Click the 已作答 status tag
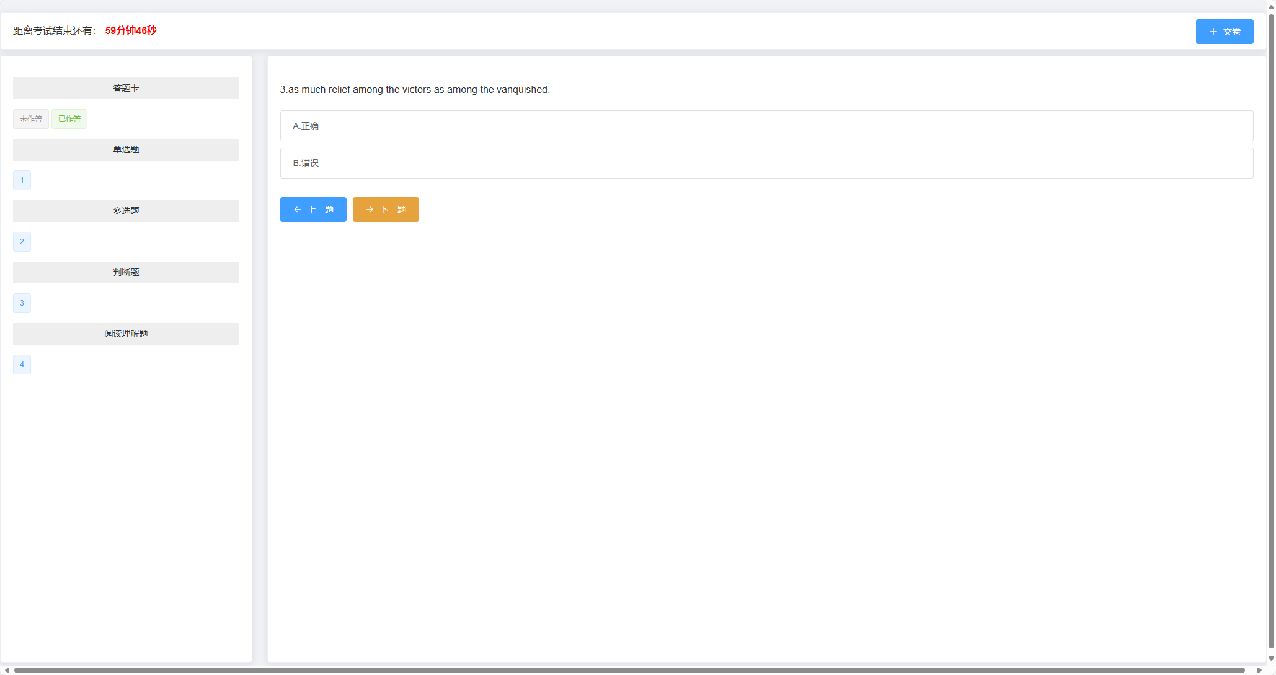Image resolution: width=1276 pixels, height=675 pixels. coord(69,119)
